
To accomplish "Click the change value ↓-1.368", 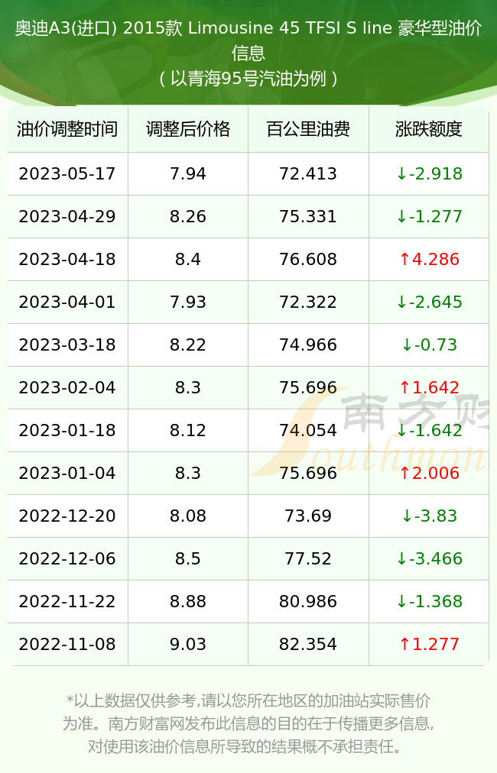I will [430, 601].
